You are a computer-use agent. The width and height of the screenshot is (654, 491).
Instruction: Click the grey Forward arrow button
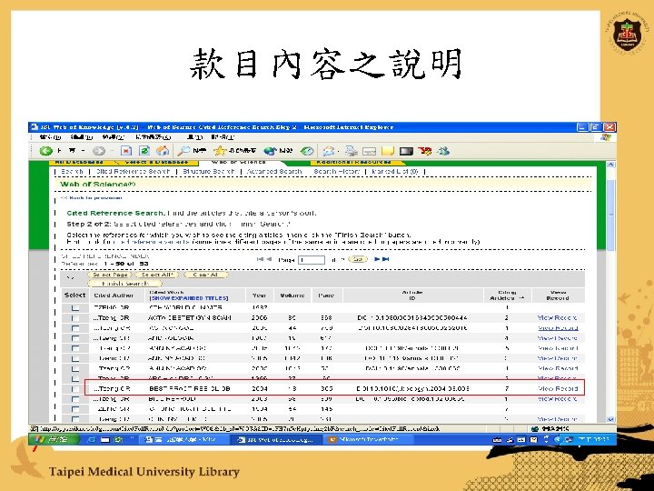(99, 151)
